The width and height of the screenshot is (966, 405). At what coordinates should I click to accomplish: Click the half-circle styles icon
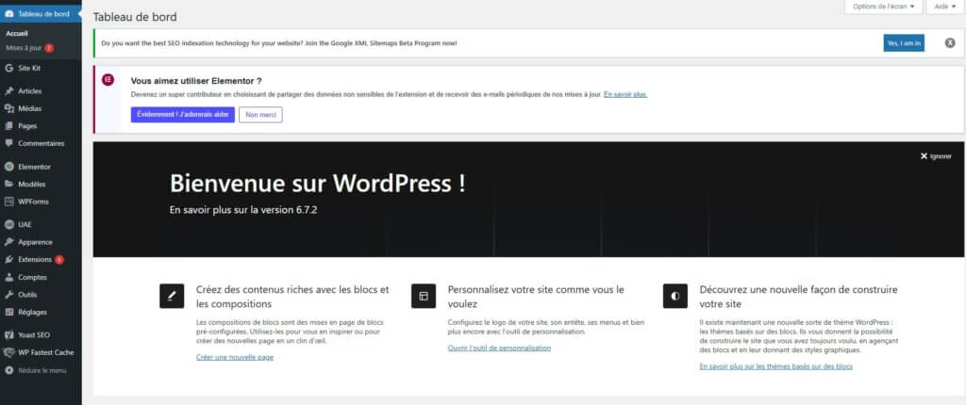675,296
